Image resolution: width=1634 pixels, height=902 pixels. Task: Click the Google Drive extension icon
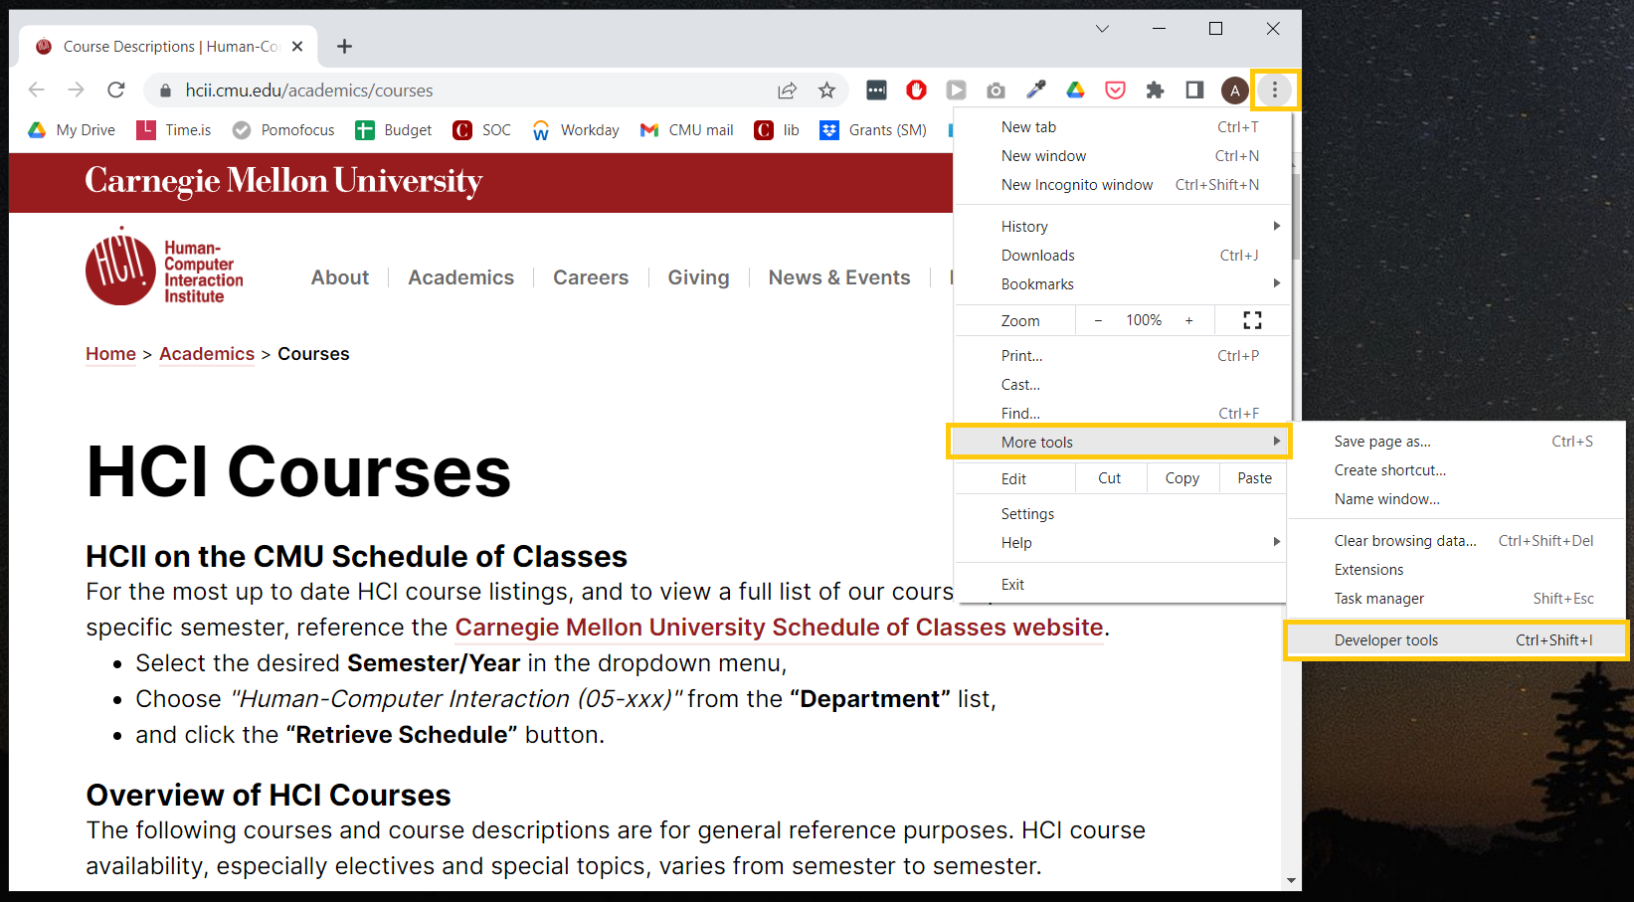coord(1075,90)
